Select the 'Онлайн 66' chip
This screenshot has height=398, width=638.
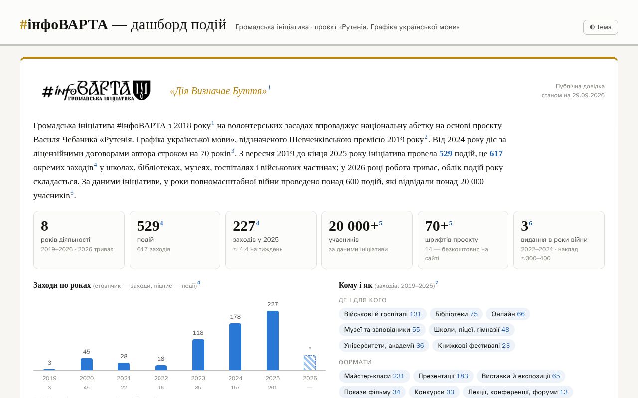coord(508,314)
